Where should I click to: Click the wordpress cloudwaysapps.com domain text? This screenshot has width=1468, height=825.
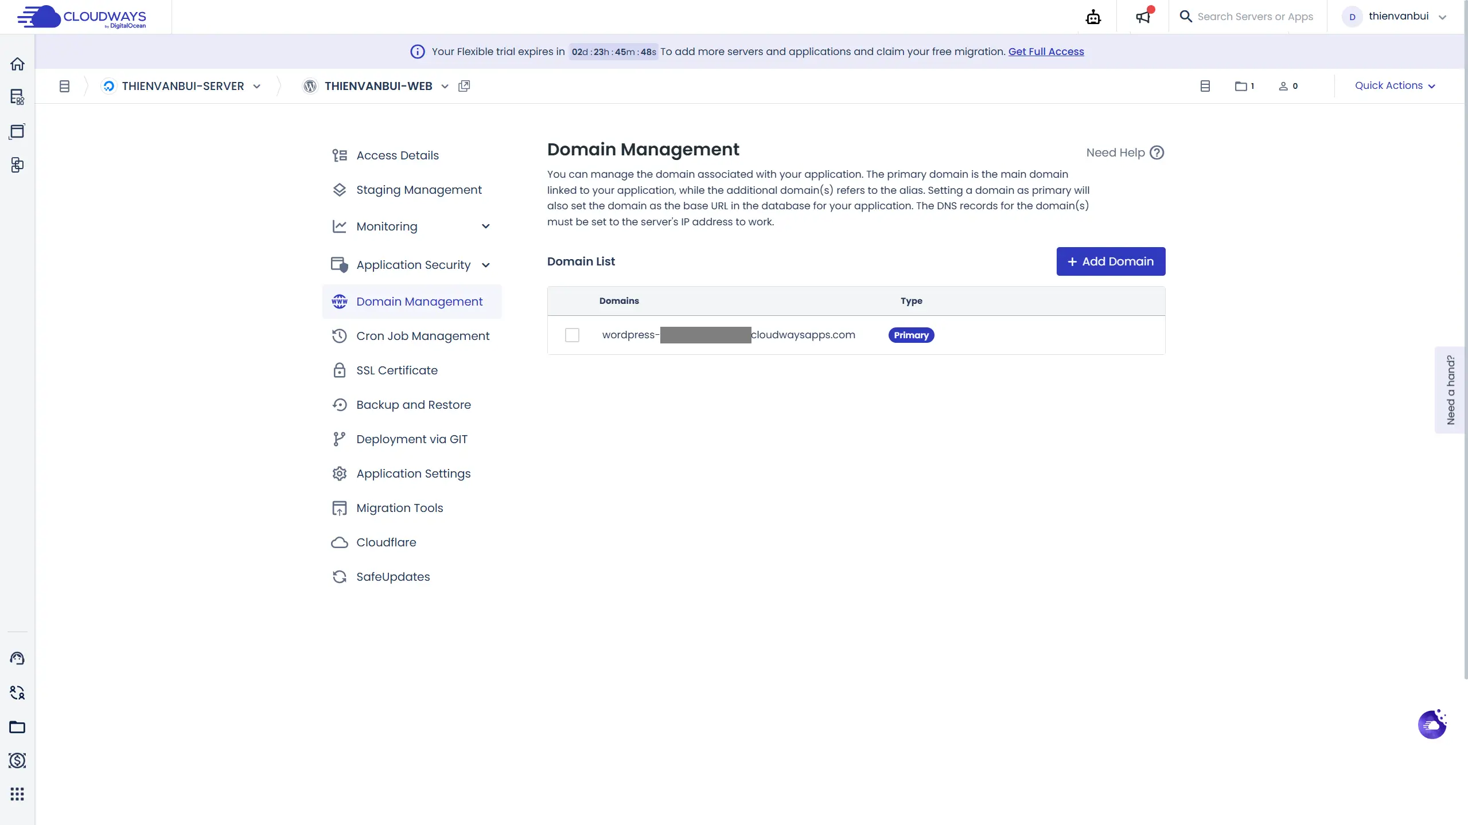tap(729, 335)
